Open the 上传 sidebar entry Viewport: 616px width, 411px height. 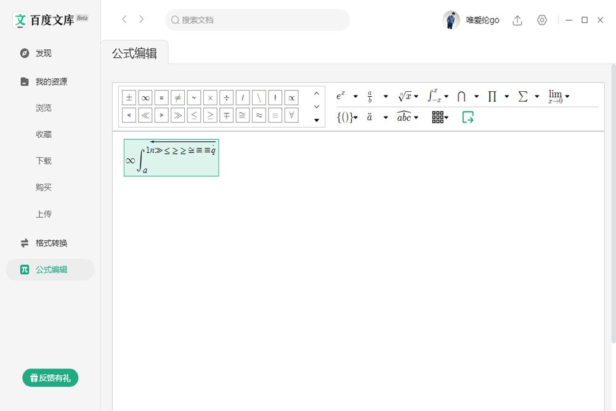click(x=44, y=214)
